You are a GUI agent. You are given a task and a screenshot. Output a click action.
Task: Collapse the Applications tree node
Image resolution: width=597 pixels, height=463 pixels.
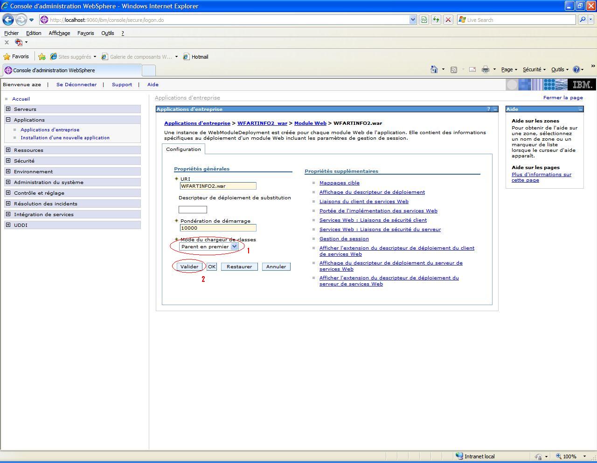pos(8,120)
